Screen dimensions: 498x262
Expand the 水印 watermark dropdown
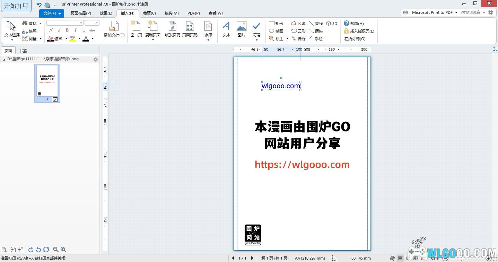pos(208,40)
